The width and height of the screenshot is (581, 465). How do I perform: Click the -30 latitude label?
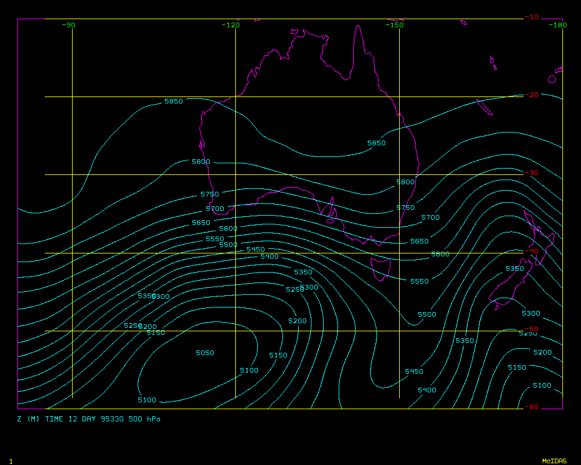click(x=531, y=173)
